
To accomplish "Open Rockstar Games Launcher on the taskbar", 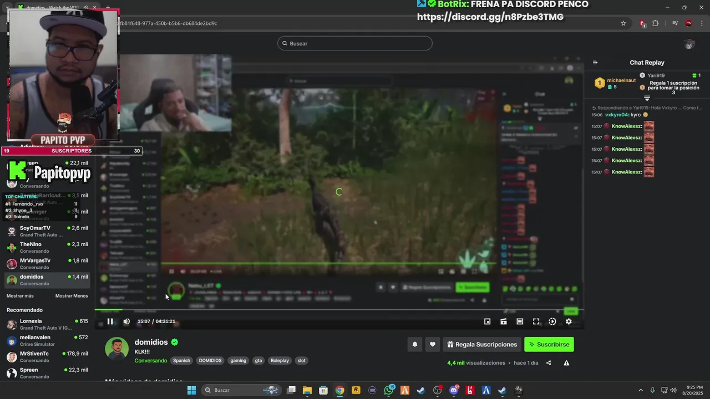I will (356, 390).
